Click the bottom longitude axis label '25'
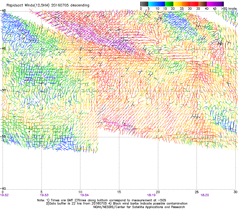238x209 pixels. pyautogui.click(x=197, y=192)
